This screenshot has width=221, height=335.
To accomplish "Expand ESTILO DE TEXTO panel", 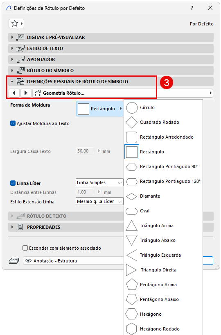I will [x=111, y=48].
